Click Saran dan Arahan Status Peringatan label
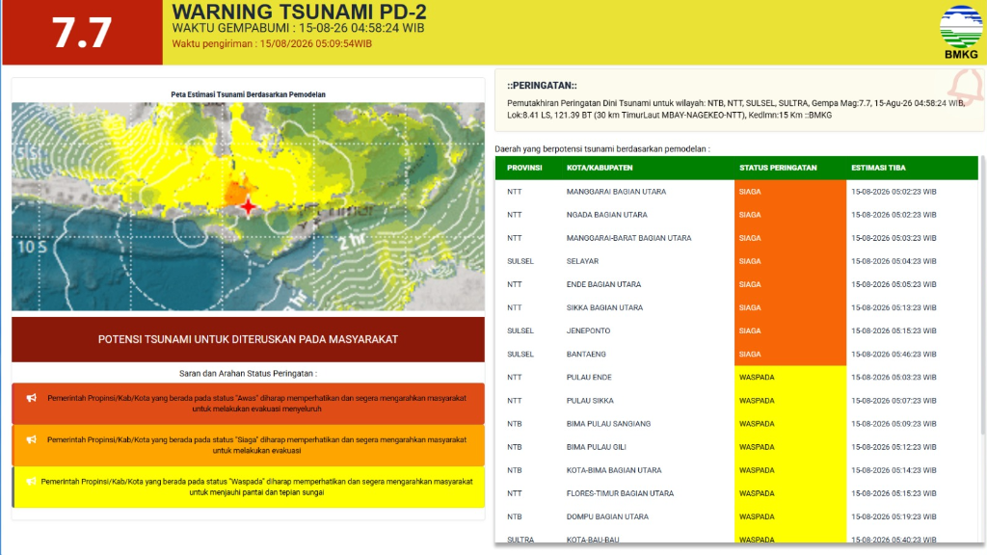The image size is (987, 555). click(248, 373)
